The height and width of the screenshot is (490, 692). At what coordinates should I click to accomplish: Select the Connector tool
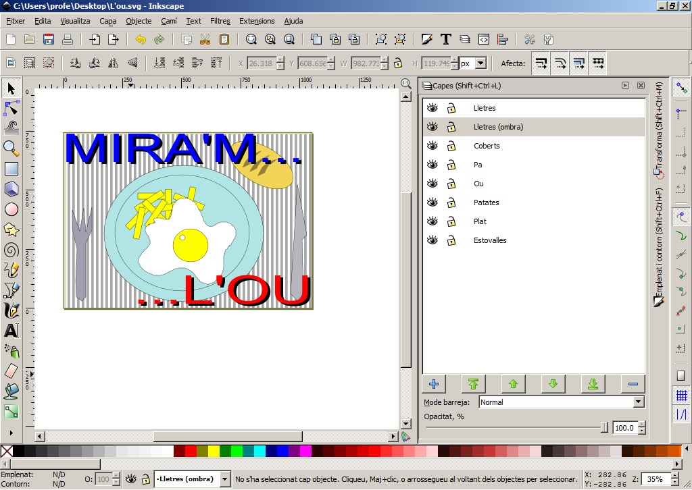point(11,412)
